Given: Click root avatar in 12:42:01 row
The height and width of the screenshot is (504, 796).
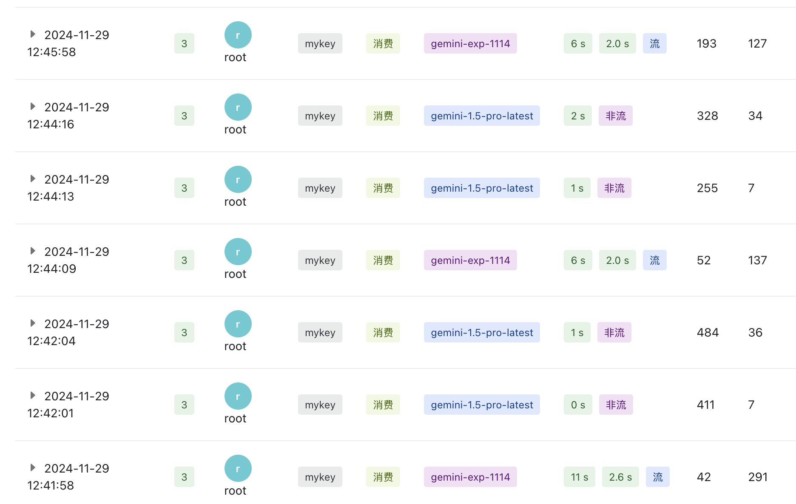Looking at the screenshot, I should pos(238,396).
